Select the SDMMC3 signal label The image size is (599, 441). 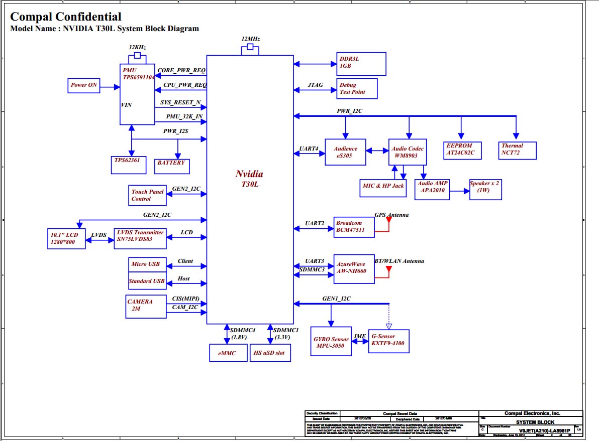coord(312,269)
